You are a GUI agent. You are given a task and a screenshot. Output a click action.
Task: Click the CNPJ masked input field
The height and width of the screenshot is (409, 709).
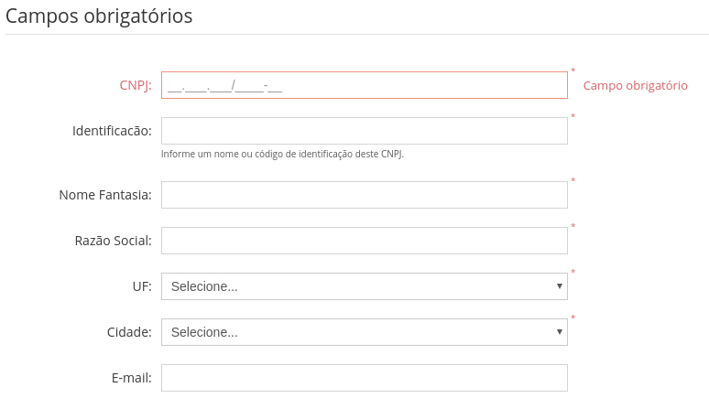point(364,85)
